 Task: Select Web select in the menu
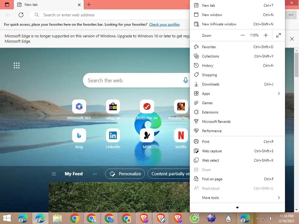click(x=237, y=160)
